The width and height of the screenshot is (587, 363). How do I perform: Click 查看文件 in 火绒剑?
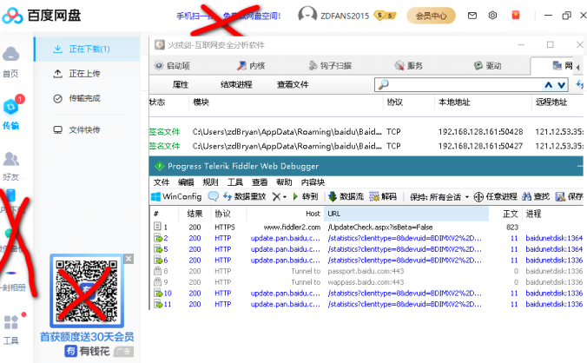coord(293,84)
